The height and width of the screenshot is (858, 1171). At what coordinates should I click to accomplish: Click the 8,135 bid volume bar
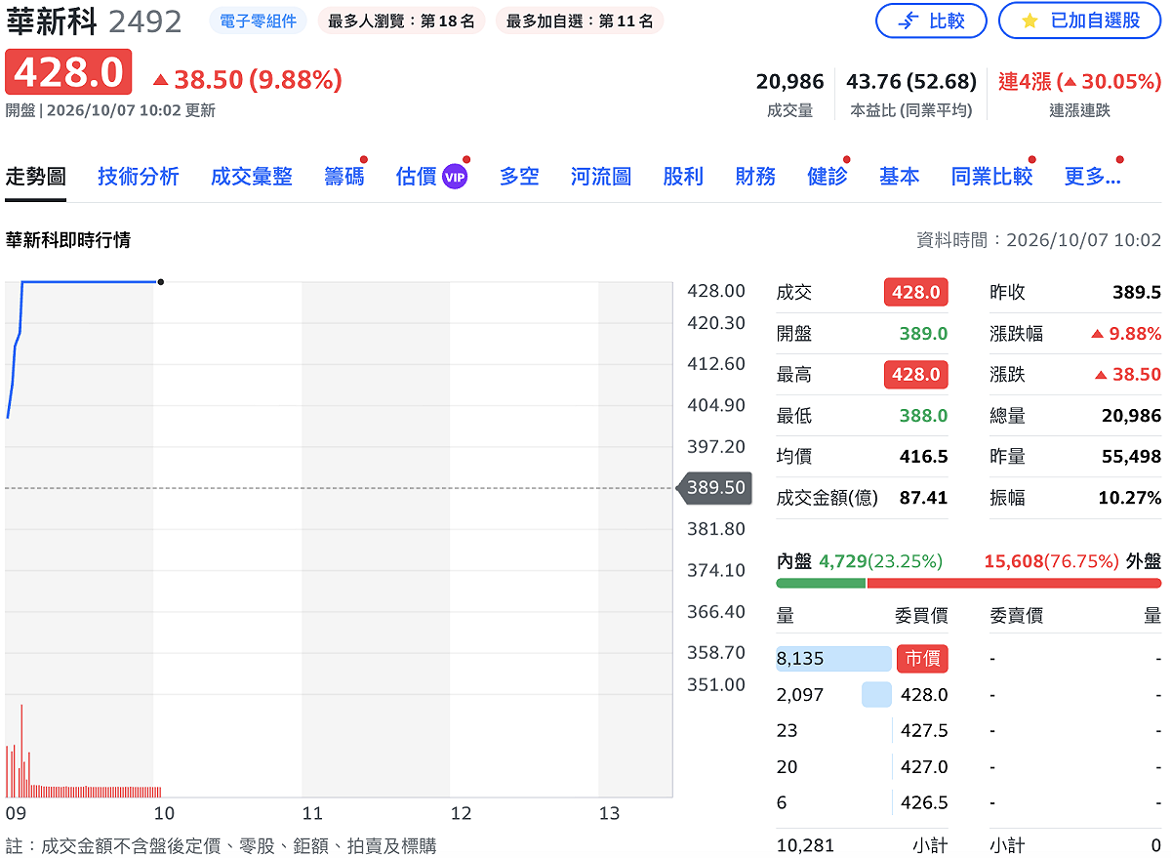point(833,659)
